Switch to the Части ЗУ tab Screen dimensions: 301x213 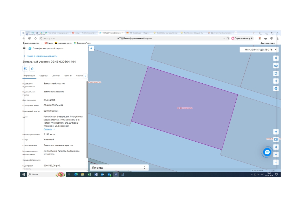68,76
